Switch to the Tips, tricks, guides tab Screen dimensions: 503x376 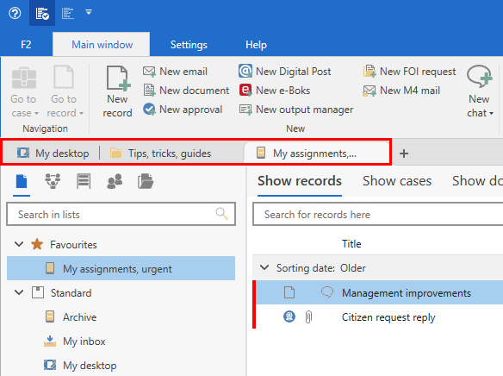pos(160,154)
